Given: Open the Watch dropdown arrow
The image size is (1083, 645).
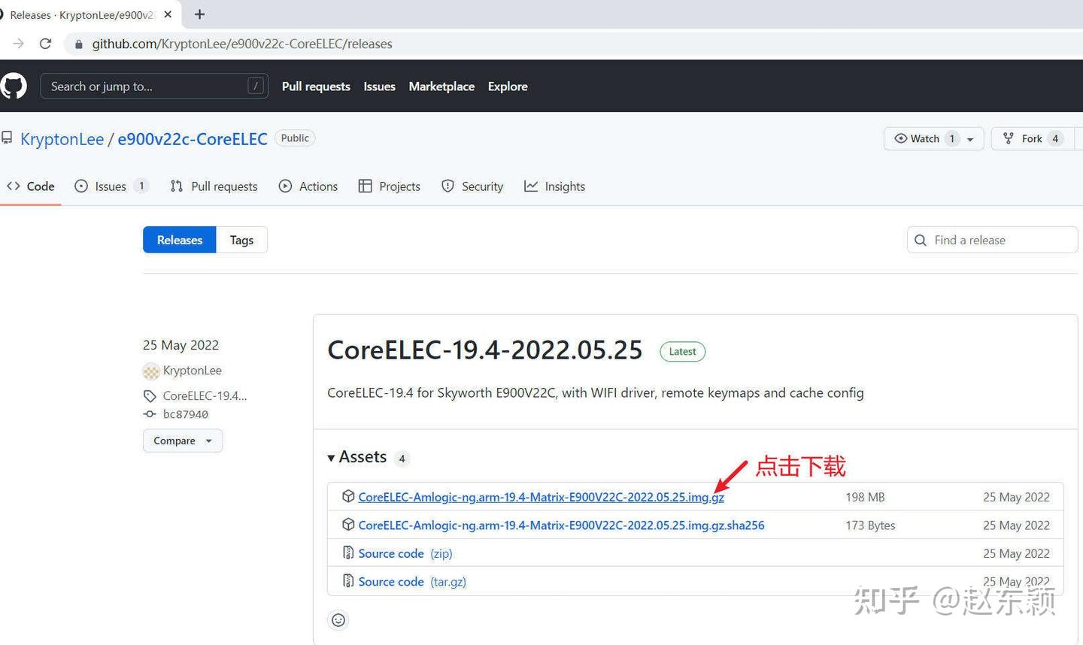Looking at the screenshot, I should click(970, 138).
